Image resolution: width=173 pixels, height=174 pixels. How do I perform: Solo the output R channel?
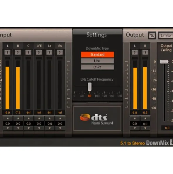145,52
